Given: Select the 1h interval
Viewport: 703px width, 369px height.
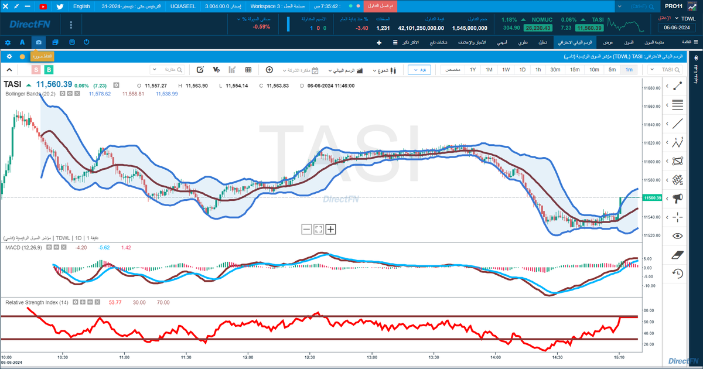Looking at the screenshot, I should (x=538, y=70).
